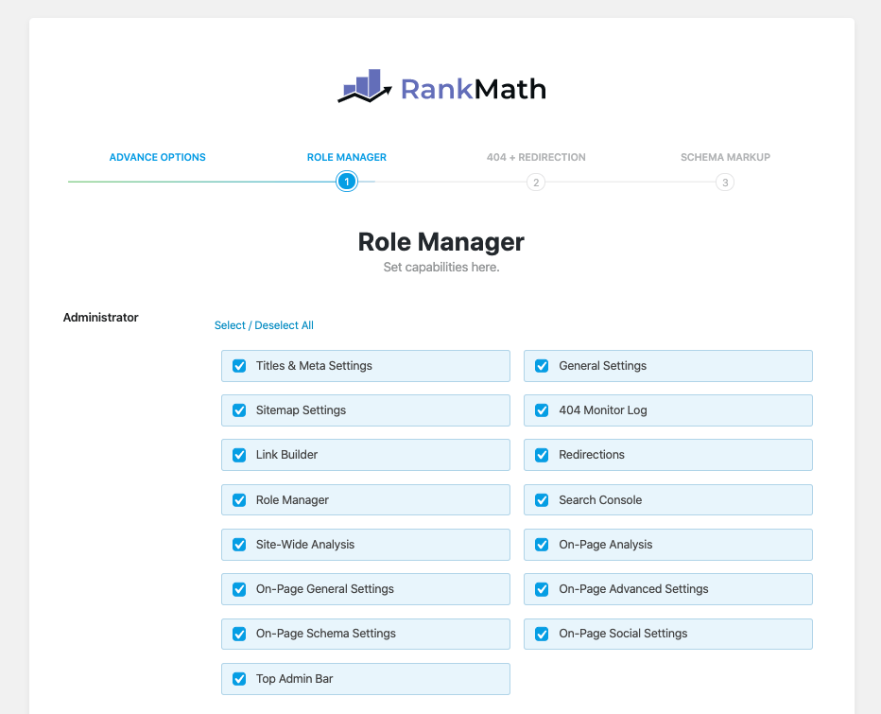Screen dimensions: 881x714
Task: Jump to step 3 circle marker
Action: click(x=725, y=183)
